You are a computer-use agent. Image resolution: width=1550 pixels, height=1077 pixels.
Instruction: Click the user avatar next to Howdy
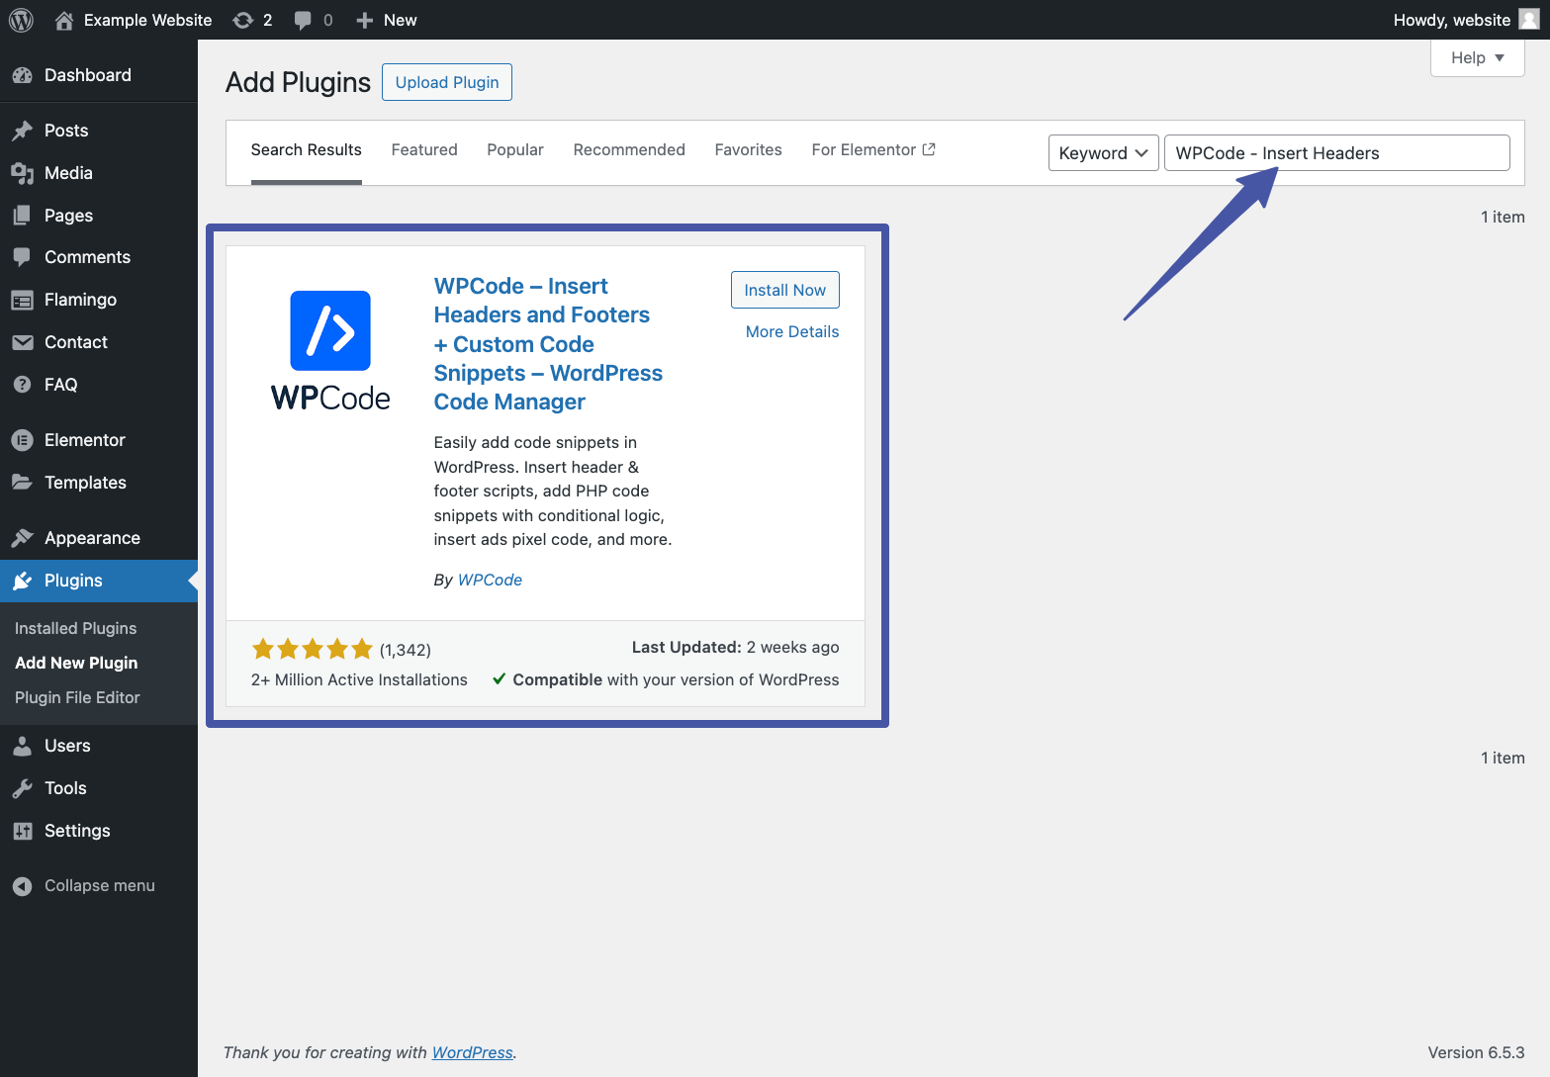[x=1529, y=20]
